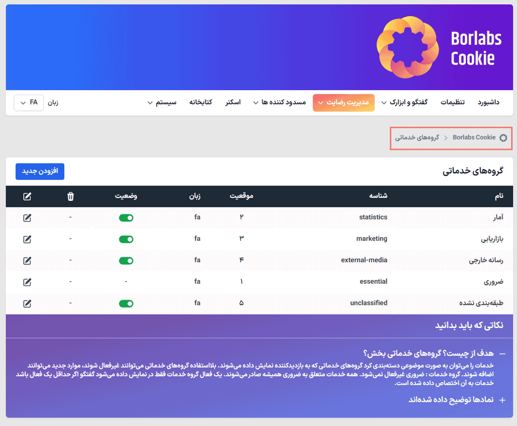Click the gear icon in the breadcrumb bar
Image resolution: width=517 pixels, height=426 pixels.
(503, 138)
